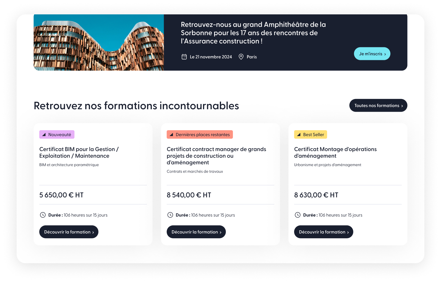This screenshot has width=441, height=282.
Task: Click the calendar icon beside the event date
Action: click(184, 57)
